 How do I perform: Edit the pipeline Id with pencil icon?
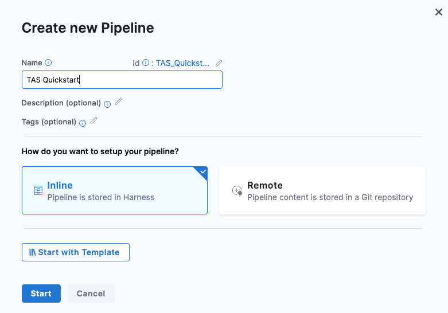(219, 63)
